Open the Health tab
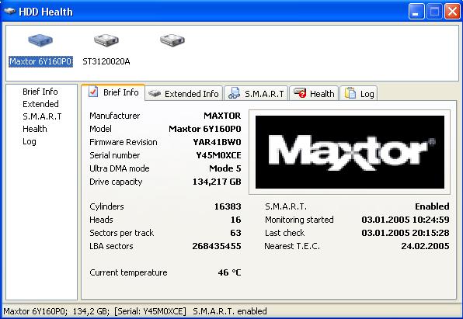The width and height of the screenshot is (463, 319). [314, 94]
